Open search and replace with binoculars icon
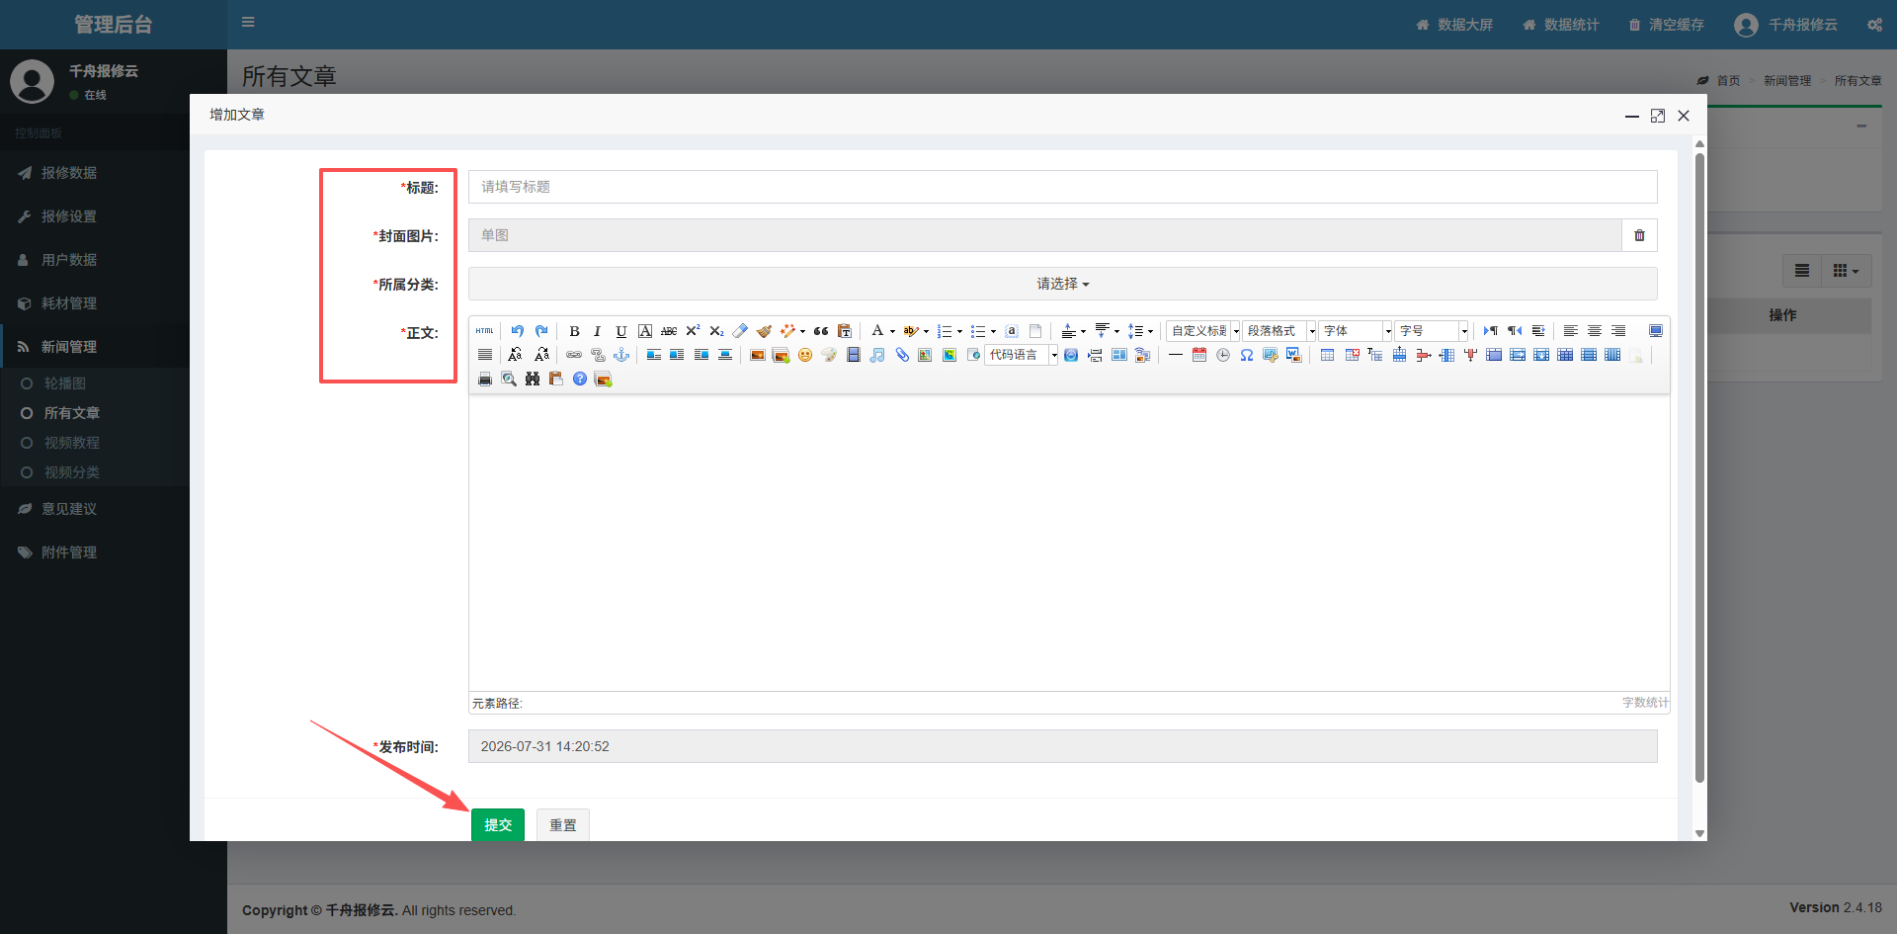 (x=533, y=379)
